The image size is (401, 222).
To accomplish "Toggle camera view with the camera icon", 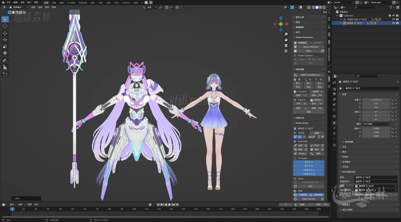I will 286,45.
